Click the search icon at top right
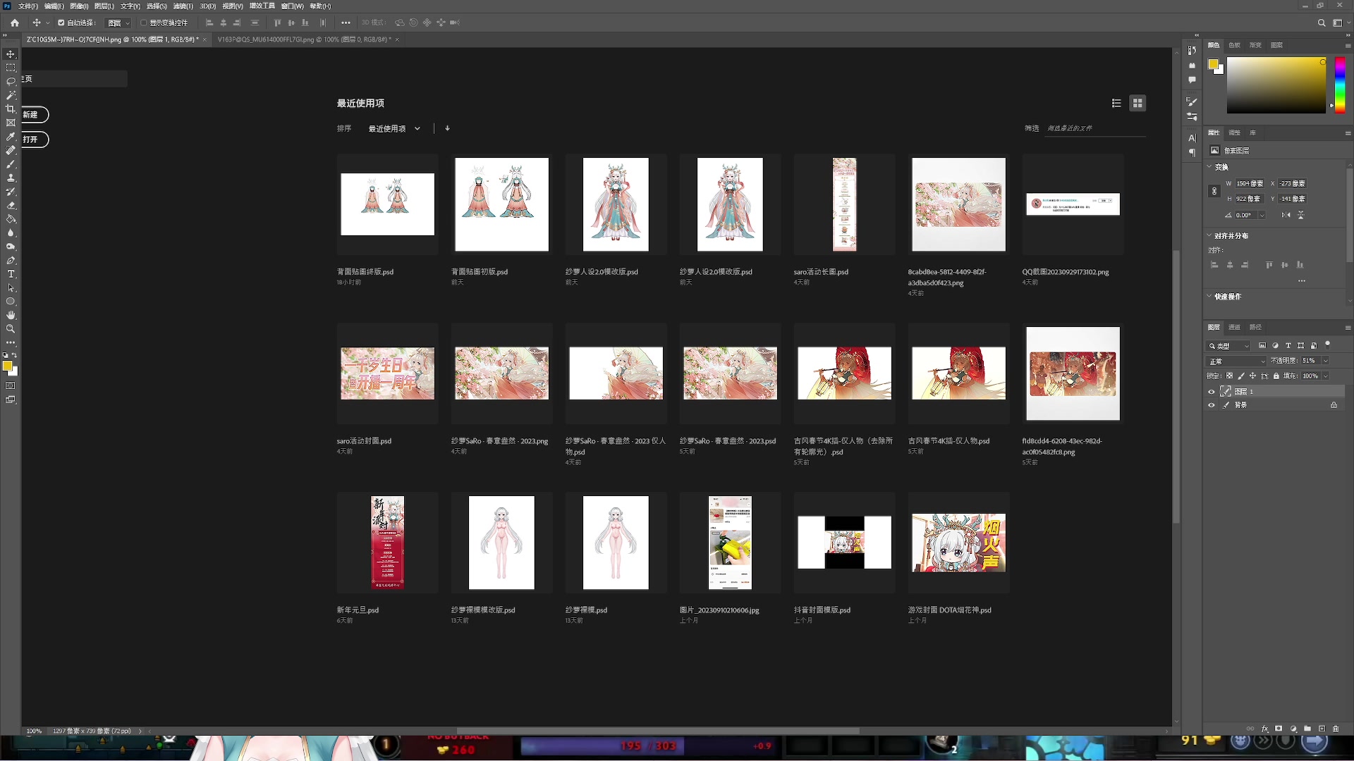The width and height of the screenshot is (1354, 761). 1322,23
